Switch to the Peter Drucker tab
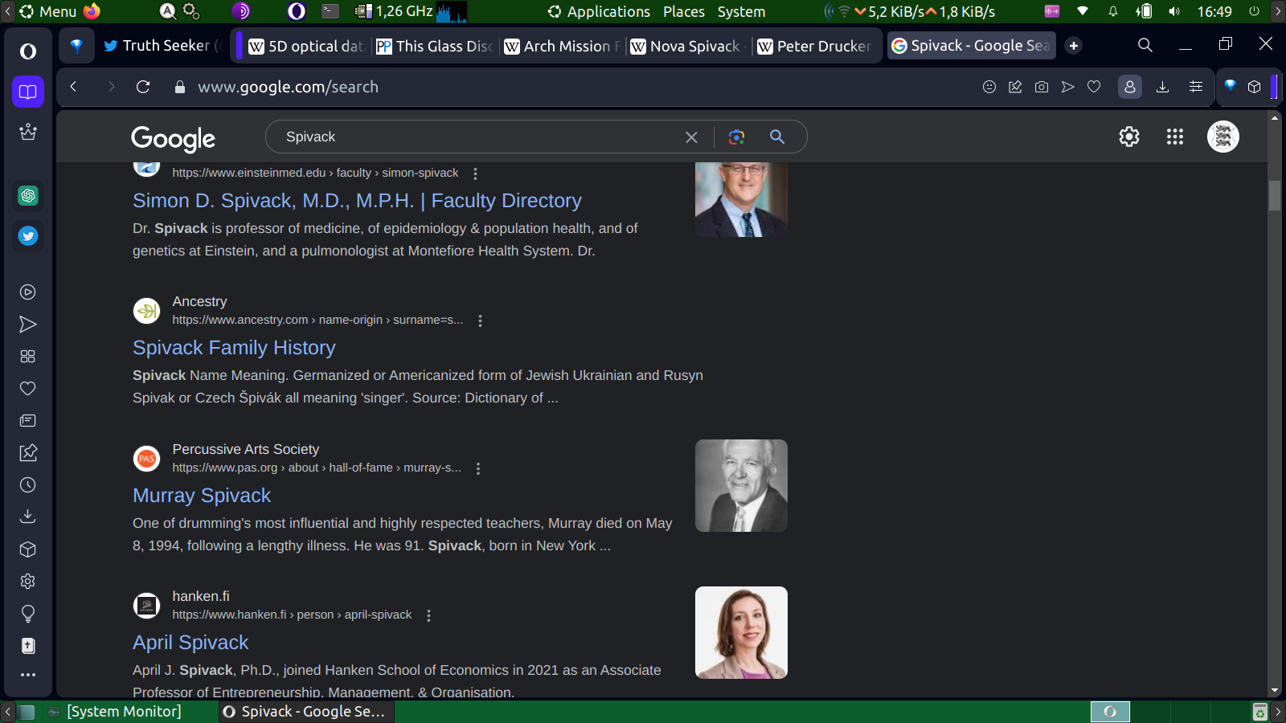The width and height of the screenshot is (1286, 723). (817, 46)
